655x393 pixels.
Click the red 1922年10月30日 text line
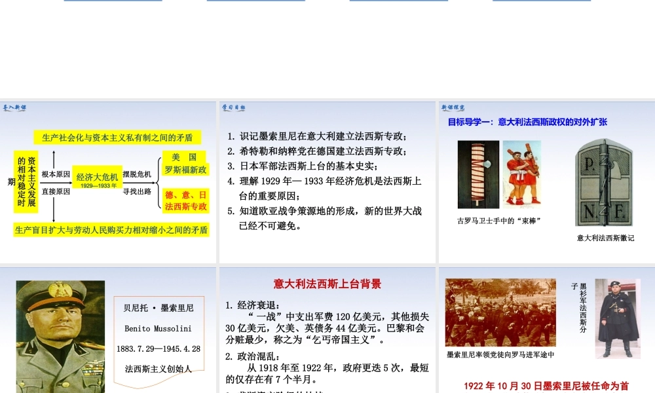coord(546,386)
